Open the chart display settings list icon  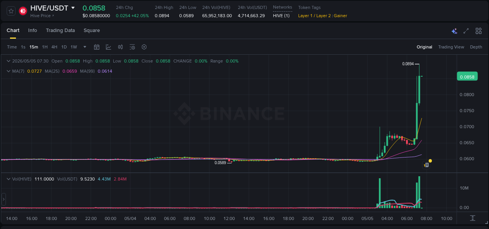(x=132, y=47)
